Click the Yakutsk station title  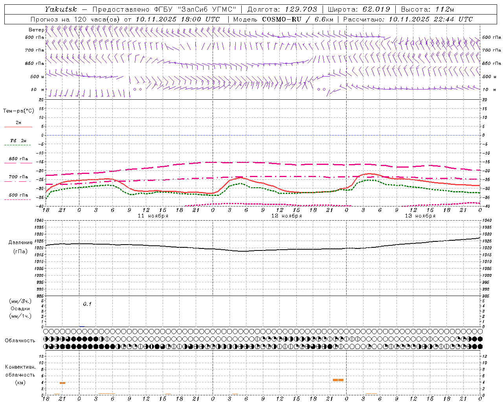(x=61, y=9)
